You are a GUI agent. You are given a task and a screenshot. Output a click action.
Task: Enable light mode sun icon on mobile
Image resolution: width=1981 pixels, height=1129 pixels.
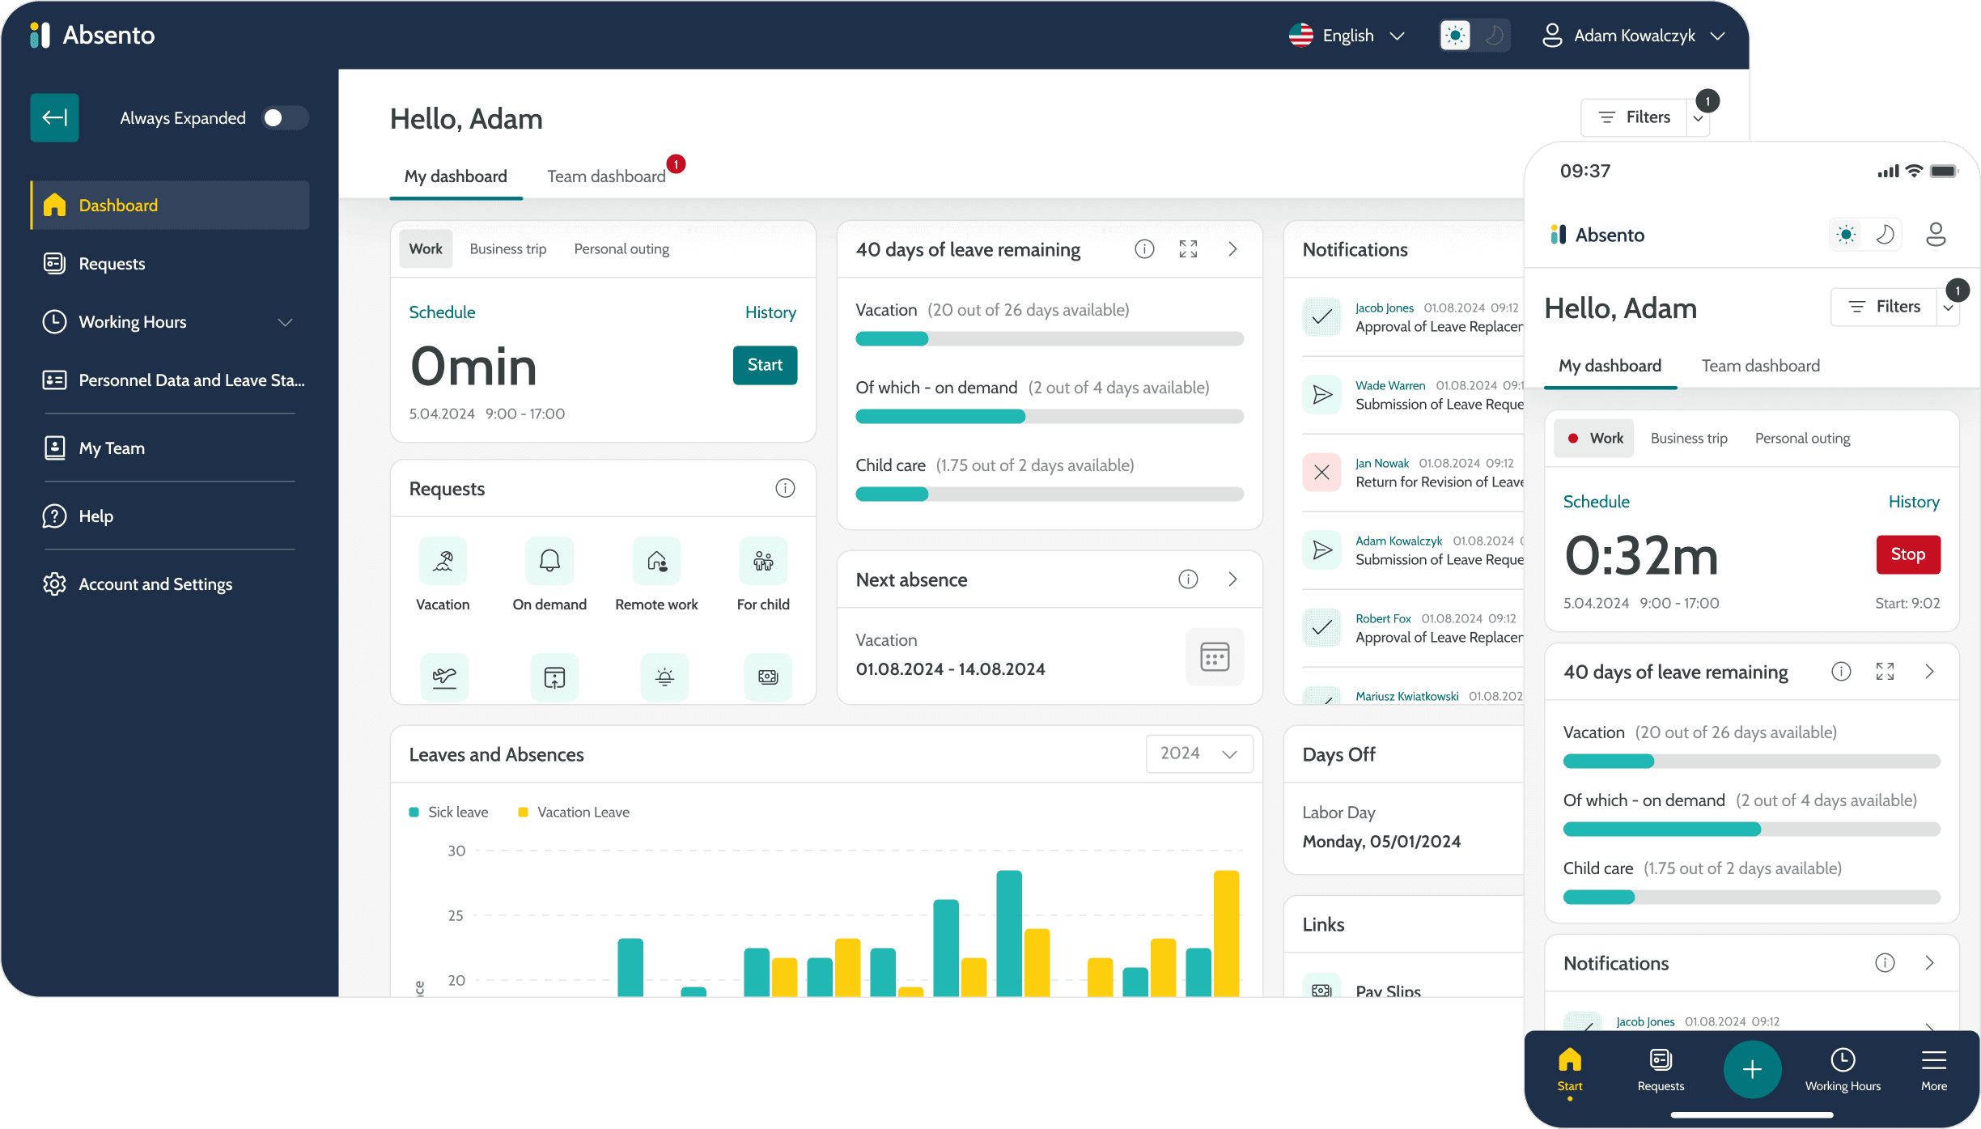coord(1846,235)
